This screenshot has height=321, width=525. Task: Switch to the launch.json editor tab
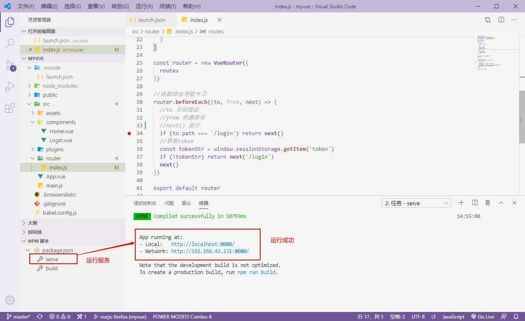[x=151, y=20]
